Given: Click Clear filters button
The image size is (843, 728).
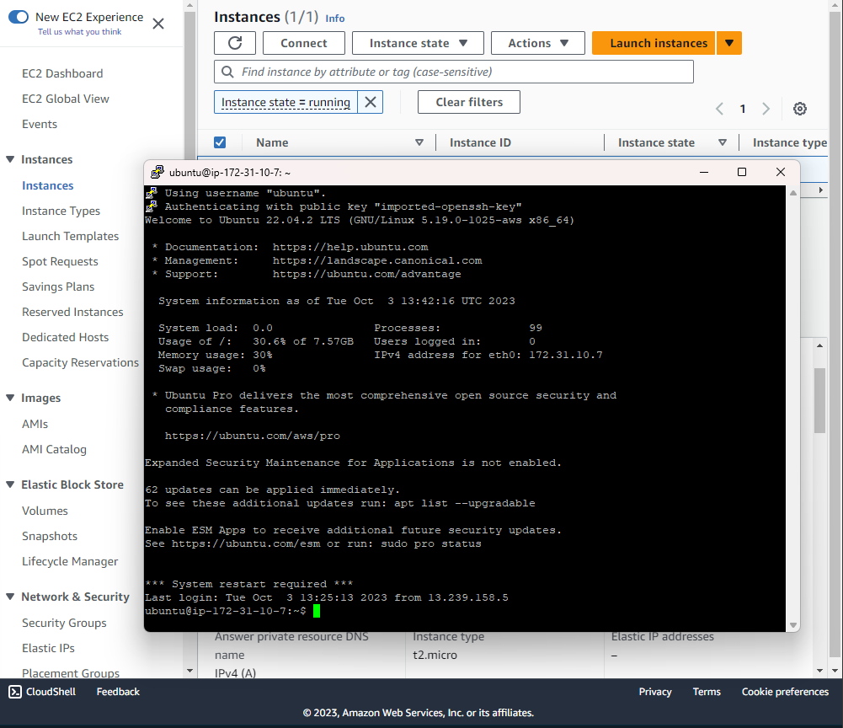Looking at the screenshot, I should [x=469, y=102].
